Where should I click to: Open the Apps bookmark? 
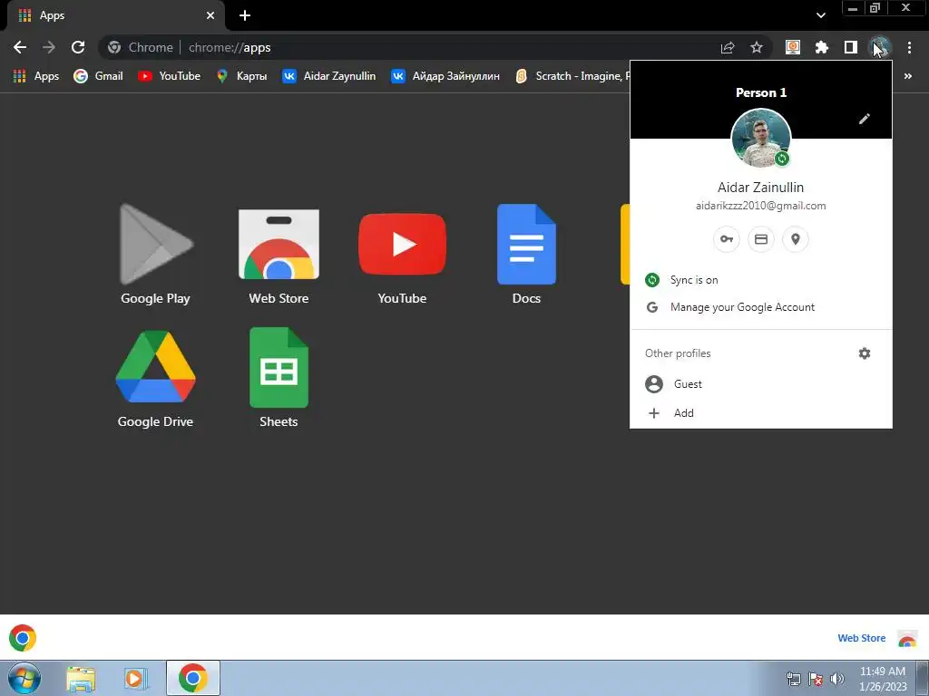(x=36, y=76)
